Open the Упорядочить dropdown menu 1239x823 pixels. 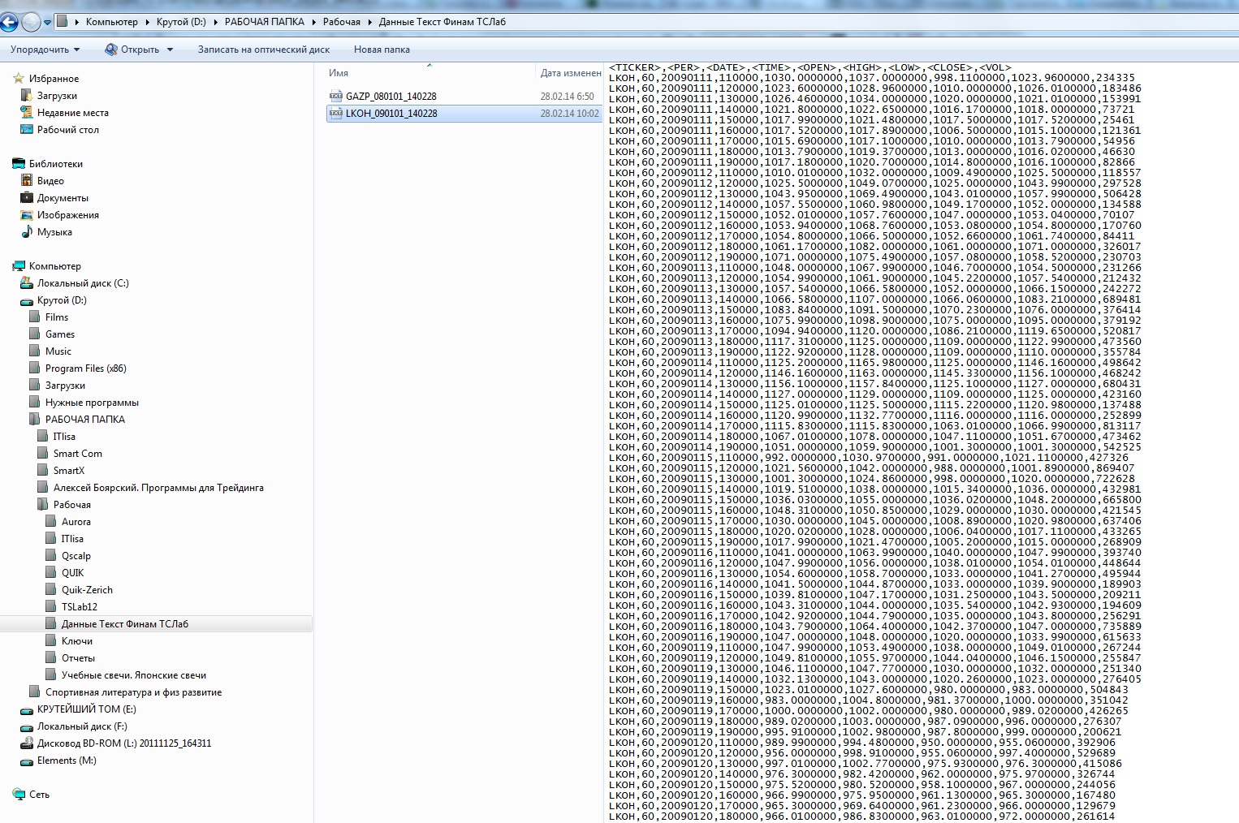[45, 50]
